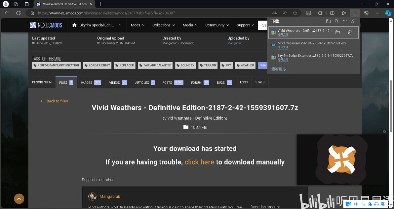Screen dimensions: 394x209
Task: Open the browser translate icon
Action: pos(274,13)
